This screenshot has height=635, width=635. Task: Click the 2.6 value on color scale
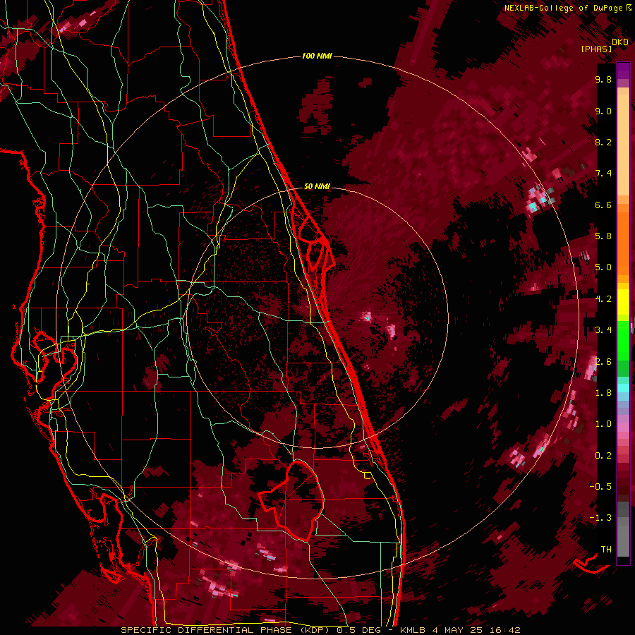pos(603,362)
